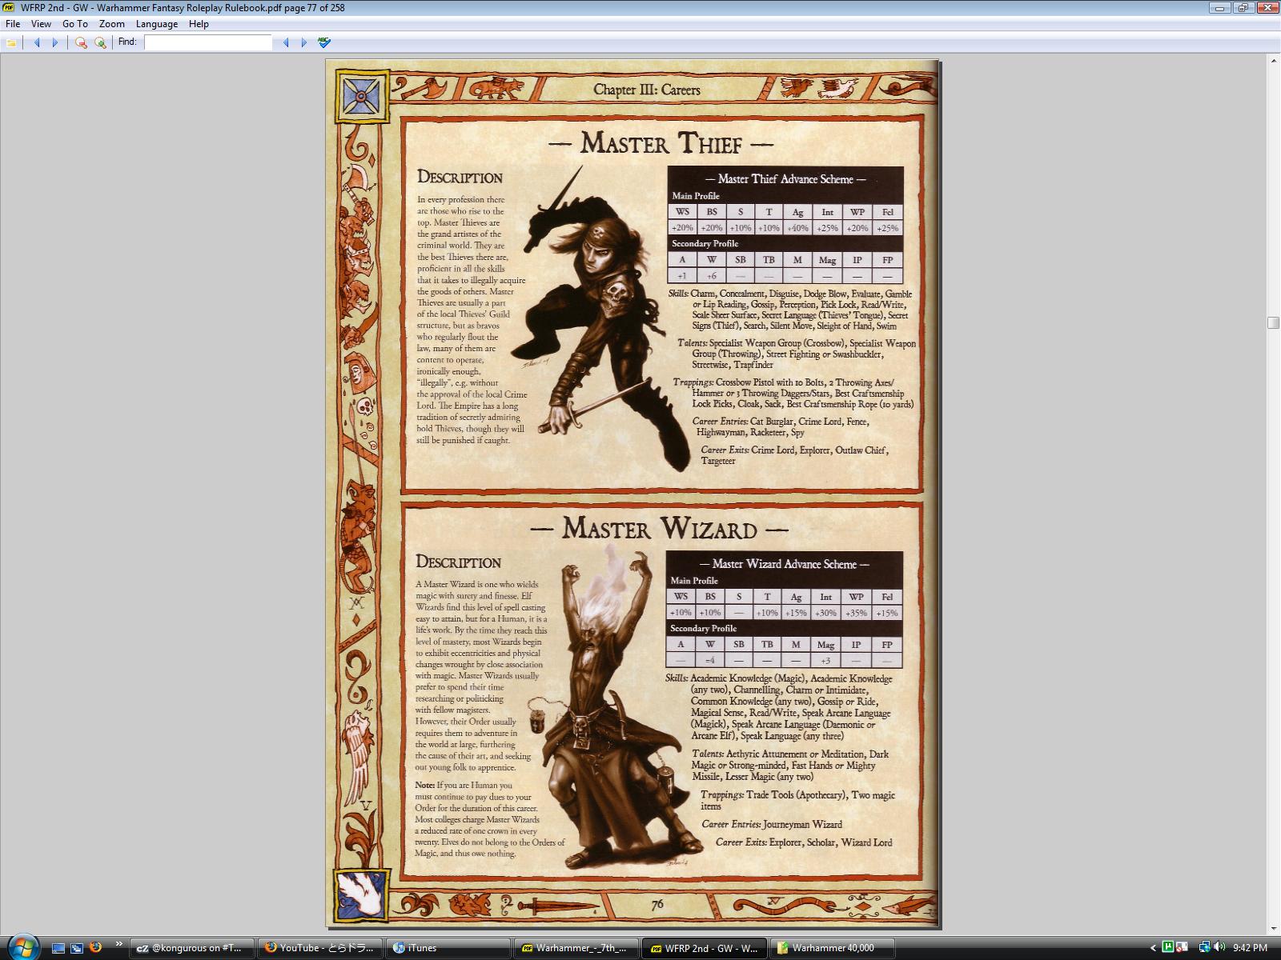1281x960 pixels.
Task: Switch to the Warhammer_-_7th taskbar window
Action: coord(576,948)
